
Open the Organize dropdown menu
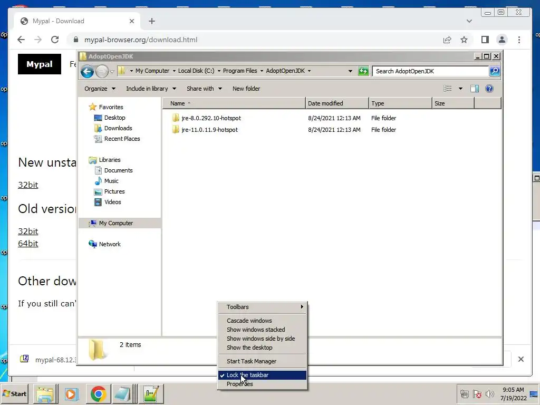[x=100, y=89]
